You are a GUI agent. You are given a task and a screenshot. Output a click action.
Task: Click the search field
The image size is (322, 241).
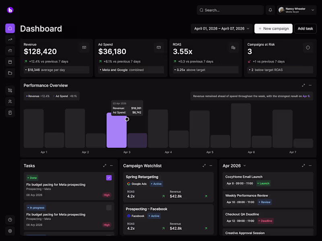pos(230,10)
